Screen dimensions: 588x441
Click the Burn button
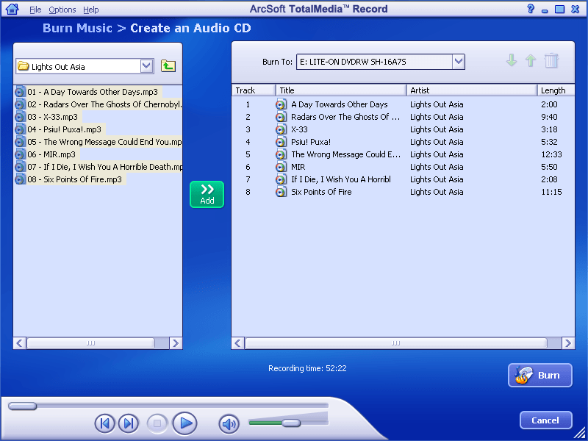(539, 375)
